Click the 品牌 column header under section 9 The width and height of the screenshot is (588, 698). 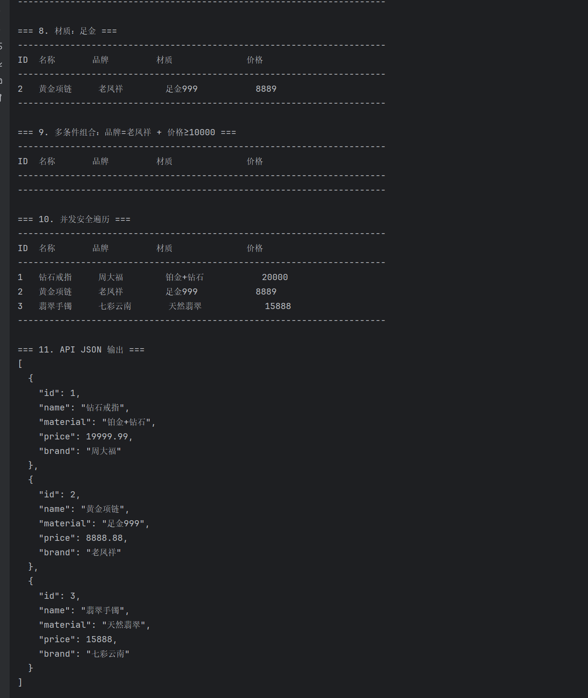(100, 162)
